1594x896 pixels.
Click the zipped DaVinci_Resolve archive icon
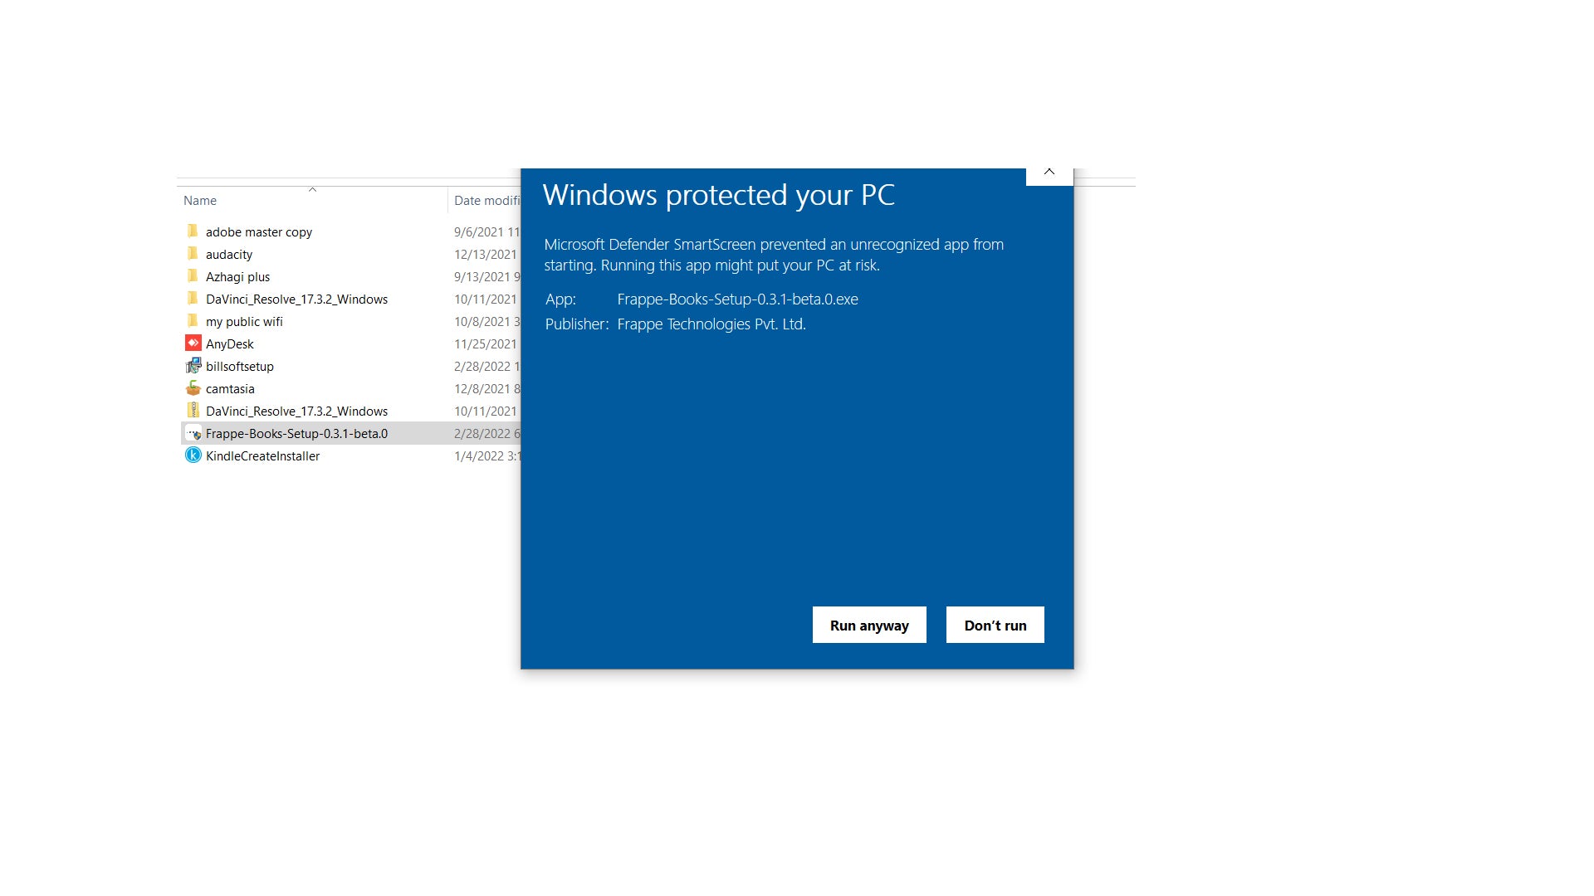click(193, 411)
